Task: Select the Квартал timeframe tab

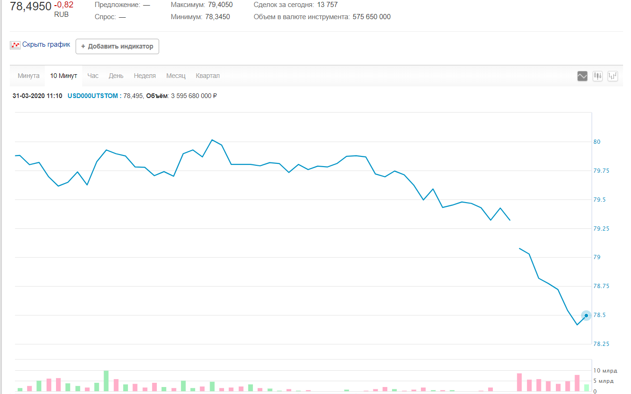Action: 208,76
